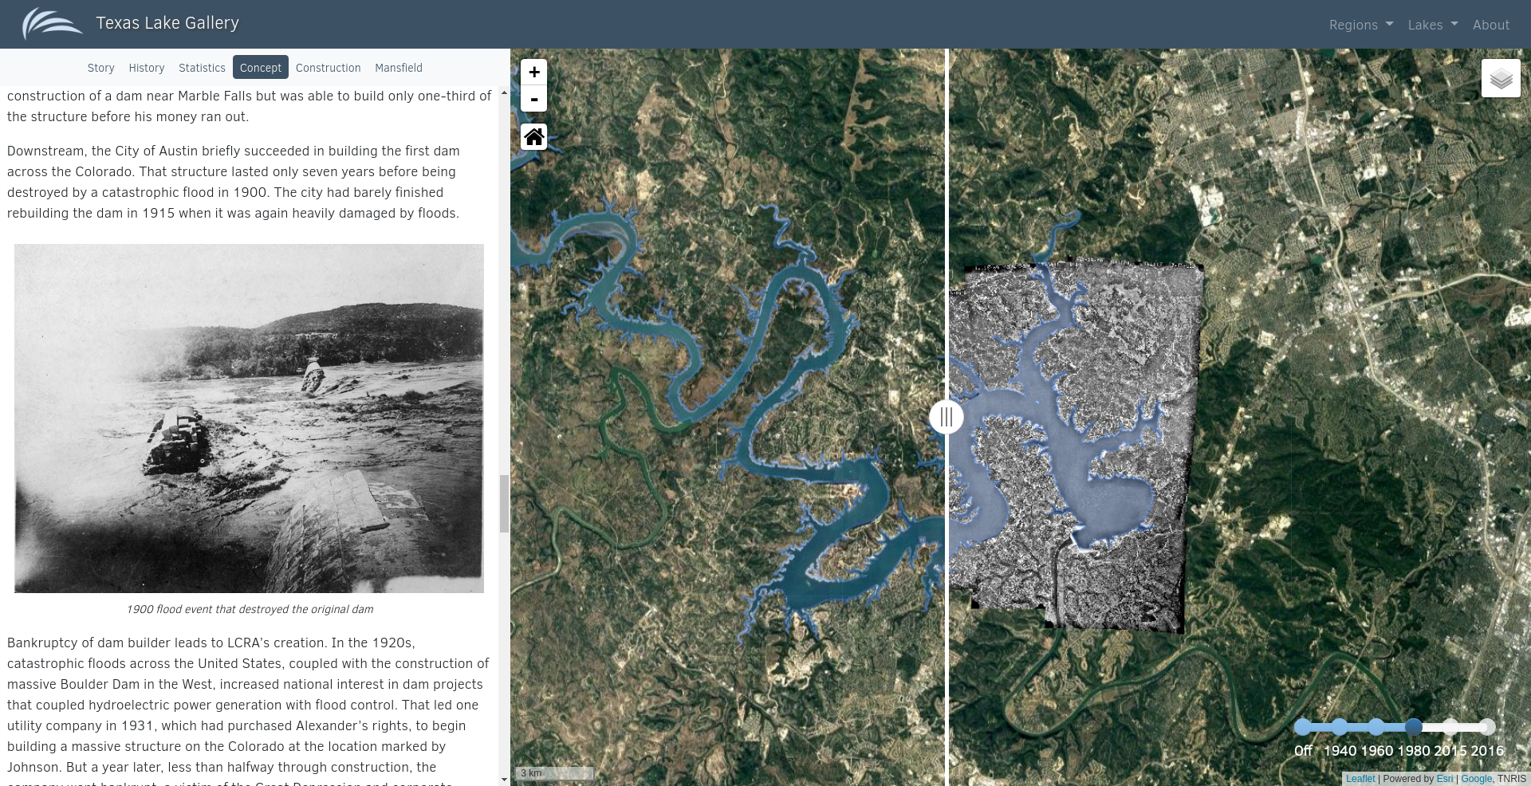Open the About page
This screenshot has height=786, width=1531.
coord(1490,25)
